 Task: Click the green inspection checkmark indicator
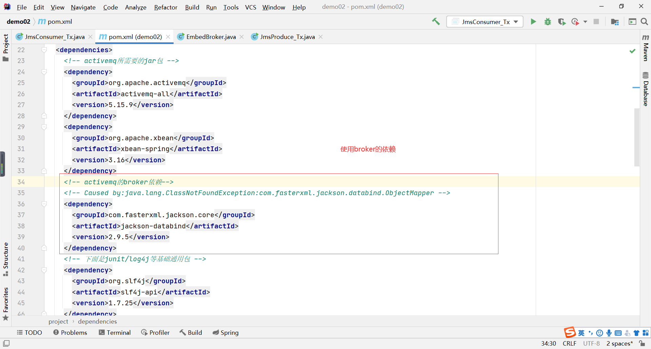[x=632, y=51]
